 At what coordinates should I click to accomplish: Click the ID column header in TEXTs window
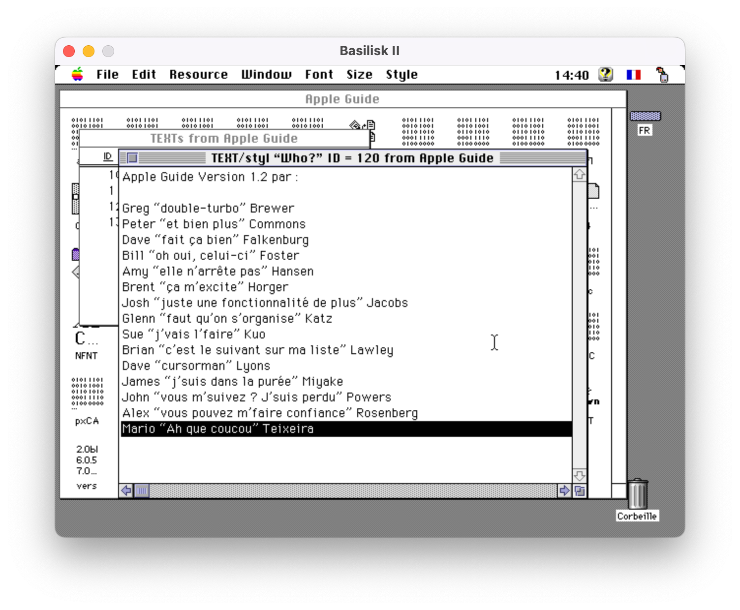[108, 156]
